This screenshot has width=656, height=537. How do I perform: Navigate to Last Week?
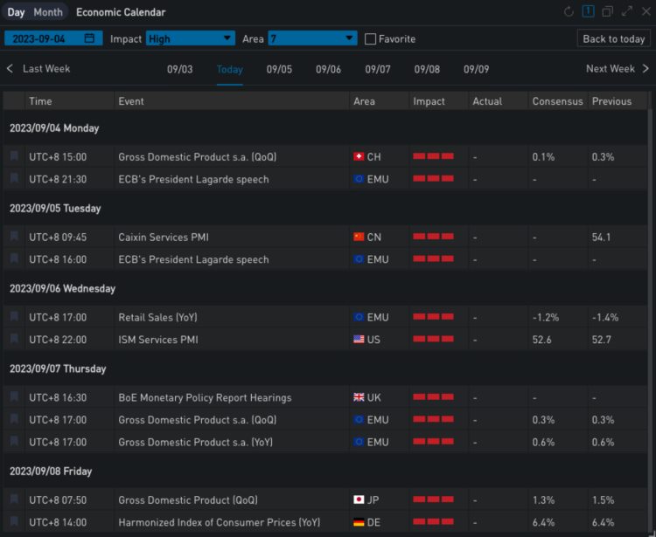click(x=38, y=69)
